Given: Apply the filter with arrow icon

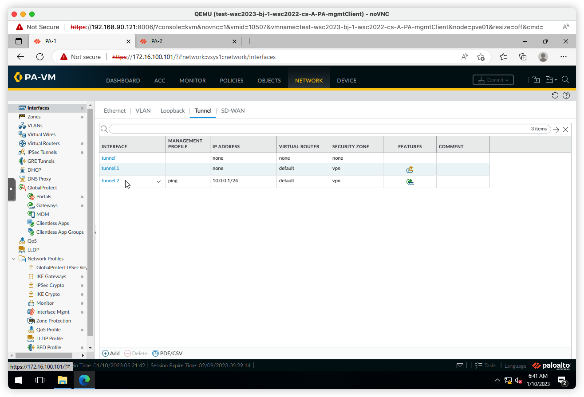Looking at the screenshot, I should click(x=556, y=130).
